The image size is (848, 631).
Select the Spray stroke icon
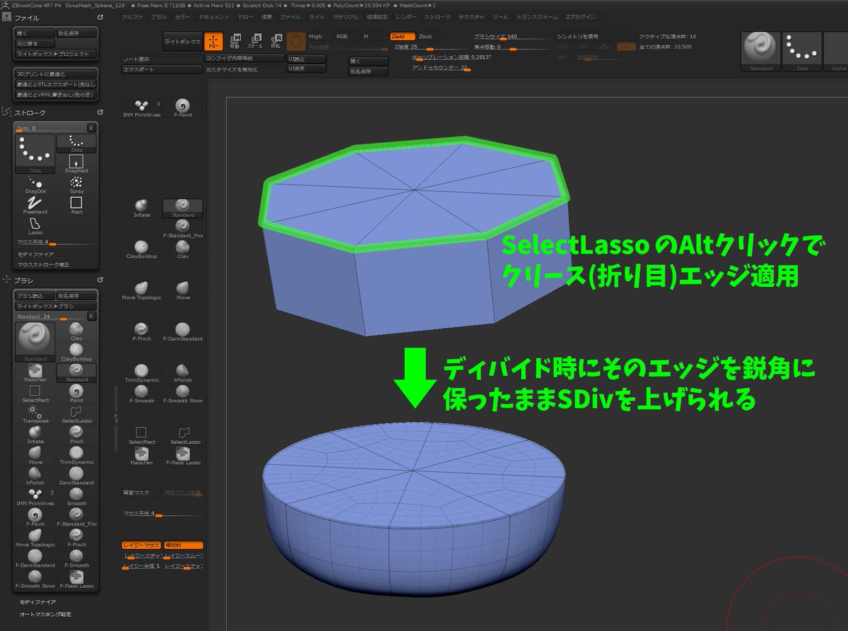pyautogui.click(x=76, y=185)
